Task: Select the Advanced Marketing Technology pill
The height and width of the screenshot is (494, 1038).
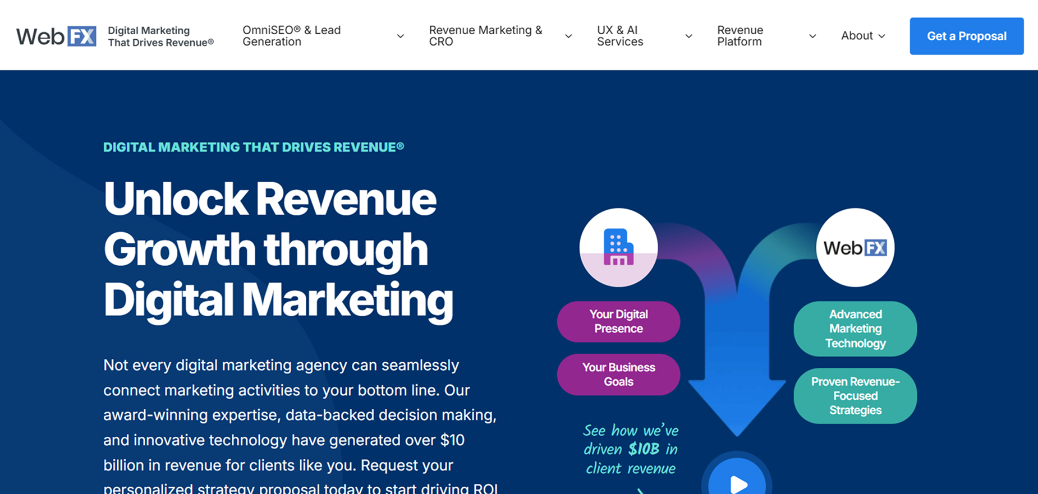Action: pyautogui.click(x=855, y=329)
